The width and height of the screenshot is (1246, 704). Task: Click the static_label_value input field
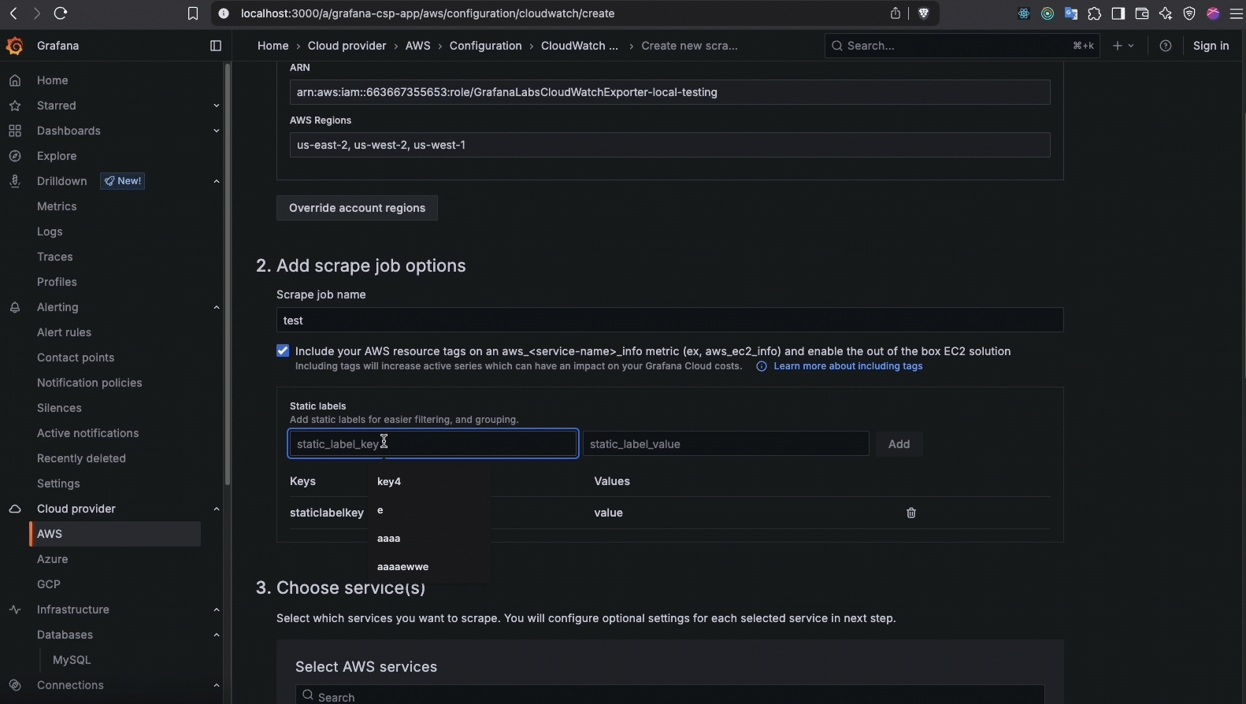pos(725,444)
